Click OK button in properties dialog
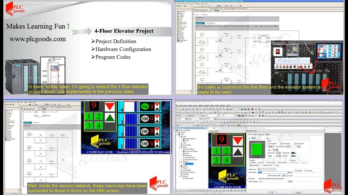The height and width of the screenshot is (195, 348). click(x=272, y=193)
